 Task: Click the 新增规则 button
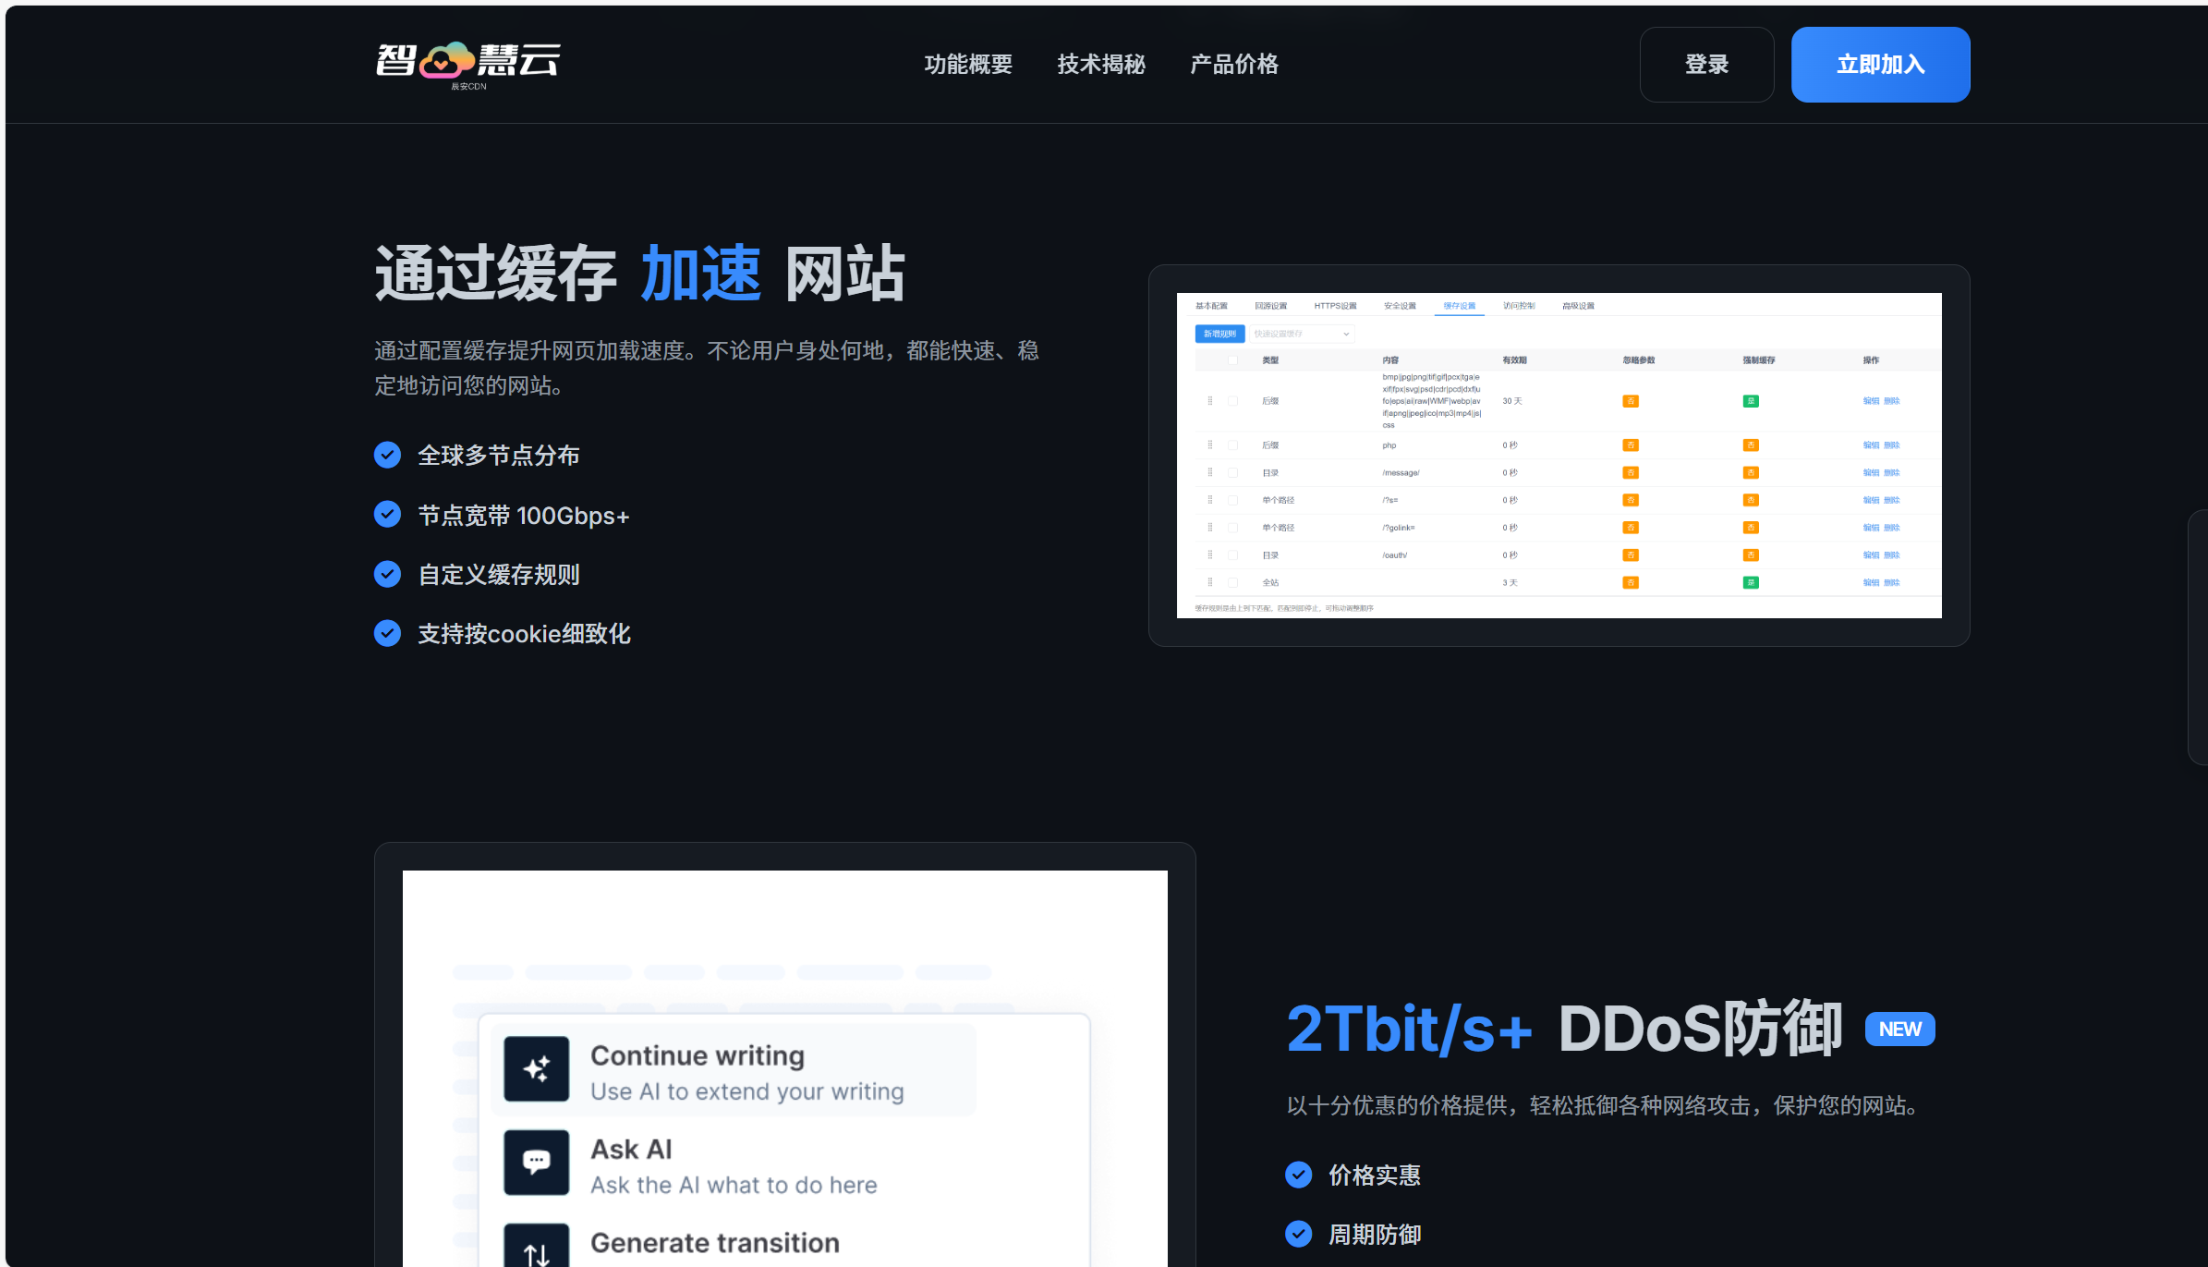[1219, 334]
